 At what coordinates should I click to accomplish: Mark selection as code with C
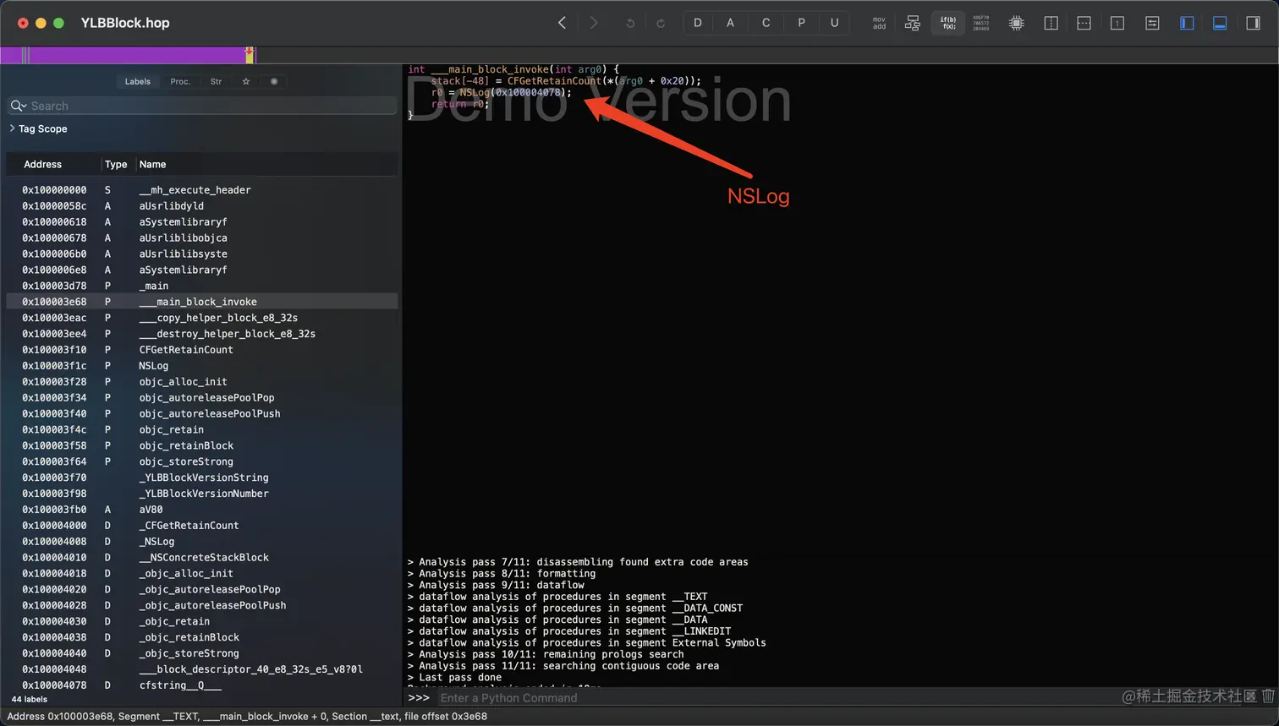tap(766, 23)
